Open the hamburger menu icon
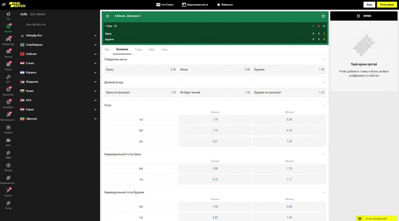Screen dimensions: 399x221 point(4,5)
